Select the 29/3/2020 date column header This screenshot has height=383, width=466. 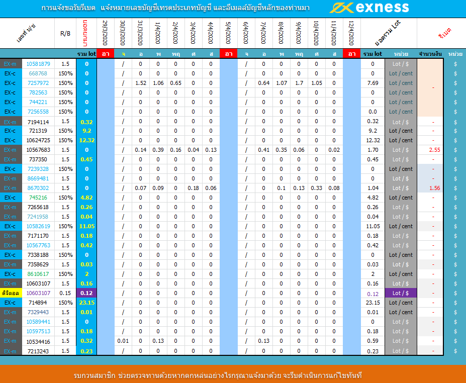(105, 33)
